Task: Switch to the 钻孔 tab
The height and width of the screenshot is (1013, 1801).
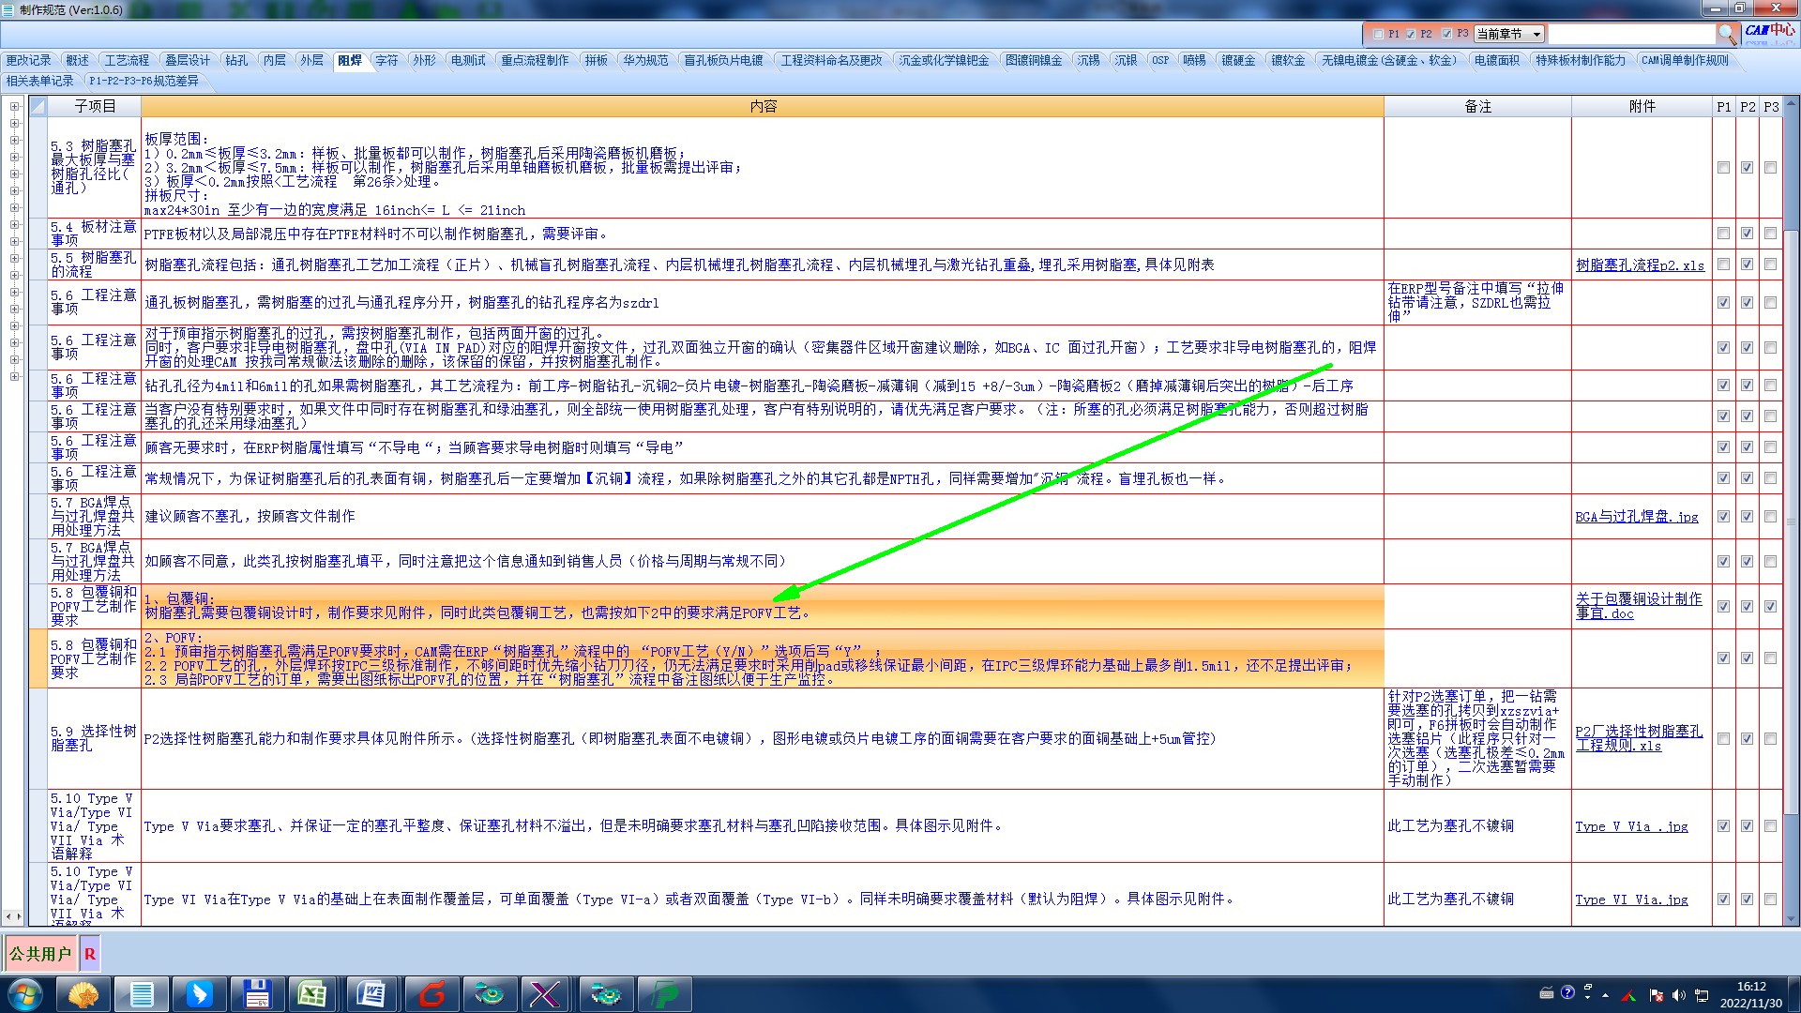Action: click(x=236, y=60)
